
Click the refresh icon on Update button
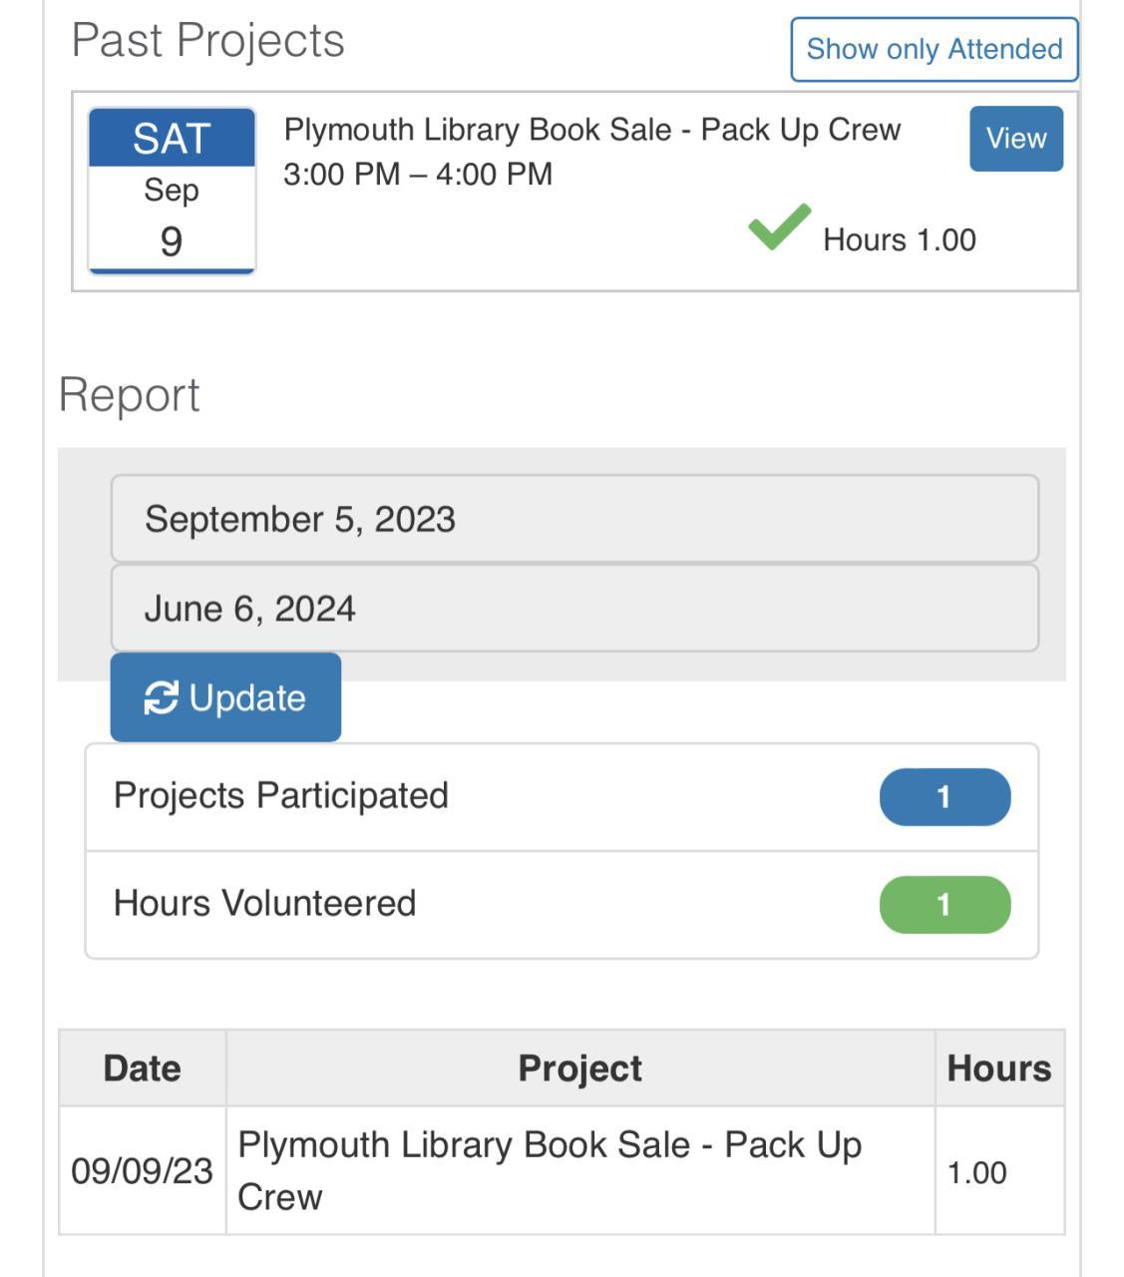(x=161, y=698)
